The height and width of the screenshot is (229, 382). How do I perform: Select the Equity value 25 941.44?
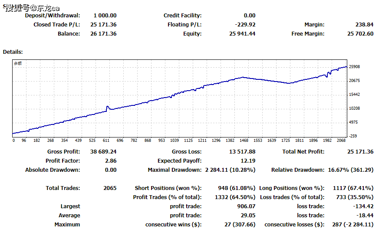240,34
